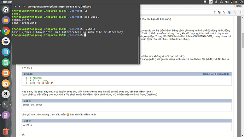Minimize the terminal window
The image size is (244, 137).
19,6
